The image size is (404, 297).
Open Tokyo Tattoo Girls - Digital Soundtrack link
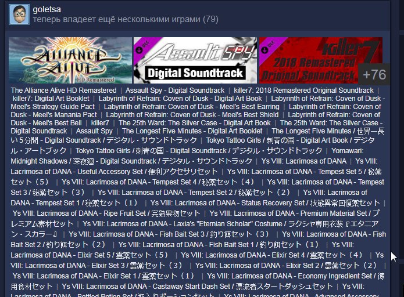pyautogui.click(x=199, y=150)
